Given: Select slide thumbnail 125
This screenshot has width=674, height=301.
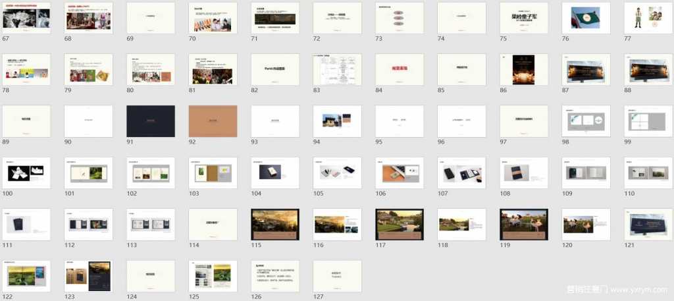Looking at the screenshot, I should pos(213,276).
